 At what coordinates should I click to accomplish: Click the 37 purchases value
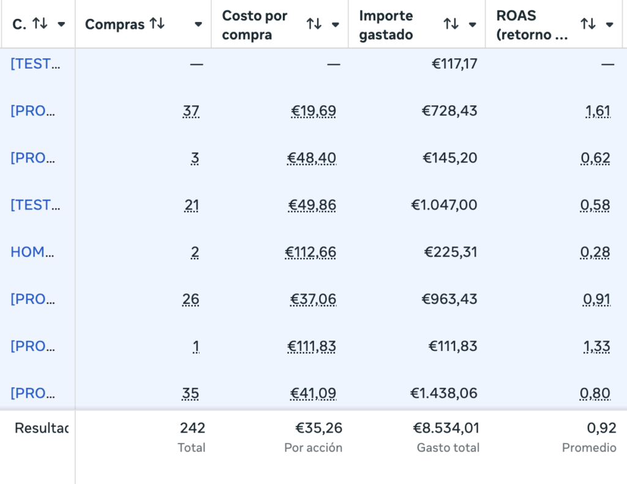pos(191,111)
